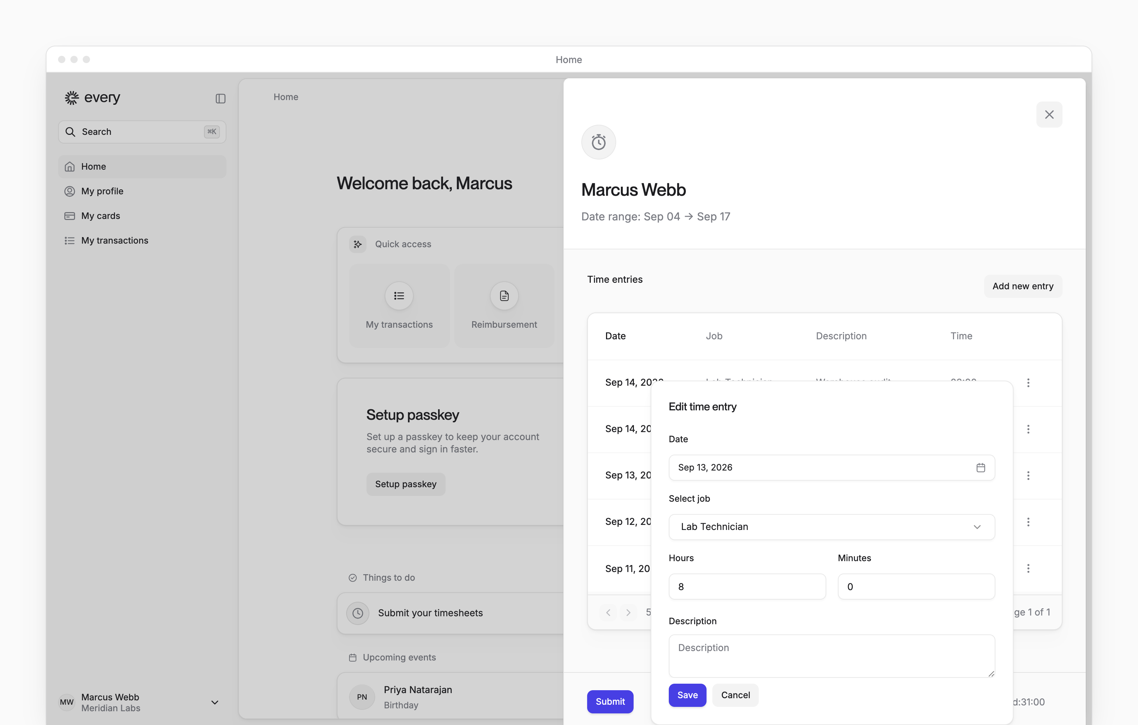Sort by the Date column header
The width and height of the screenshot is (1138, 725).
coord(615,336)
